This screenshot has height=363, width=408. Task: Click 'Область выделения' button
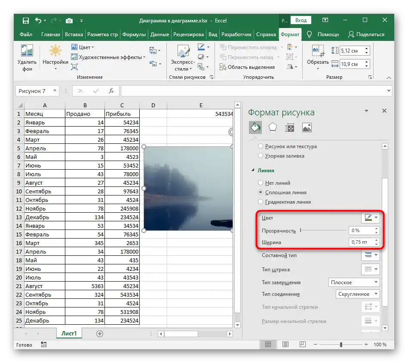pos(247,67)
